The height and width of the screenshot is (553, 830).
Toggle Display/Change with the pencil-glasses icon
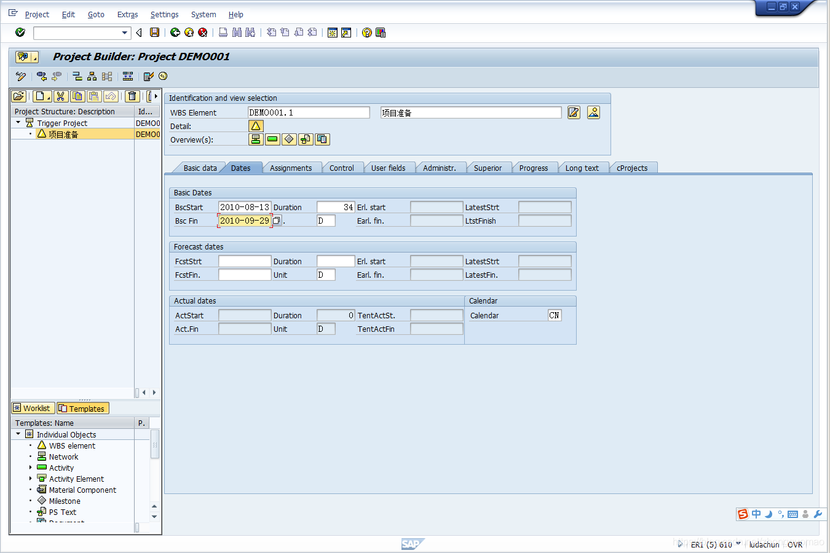coord(21,76)
